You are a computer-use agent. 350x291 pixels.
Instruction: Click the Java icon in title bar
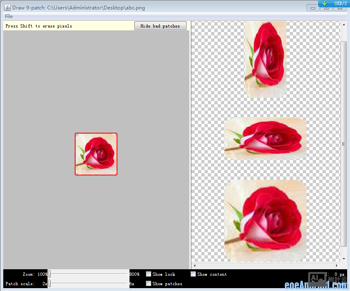[x=7, y=7]
